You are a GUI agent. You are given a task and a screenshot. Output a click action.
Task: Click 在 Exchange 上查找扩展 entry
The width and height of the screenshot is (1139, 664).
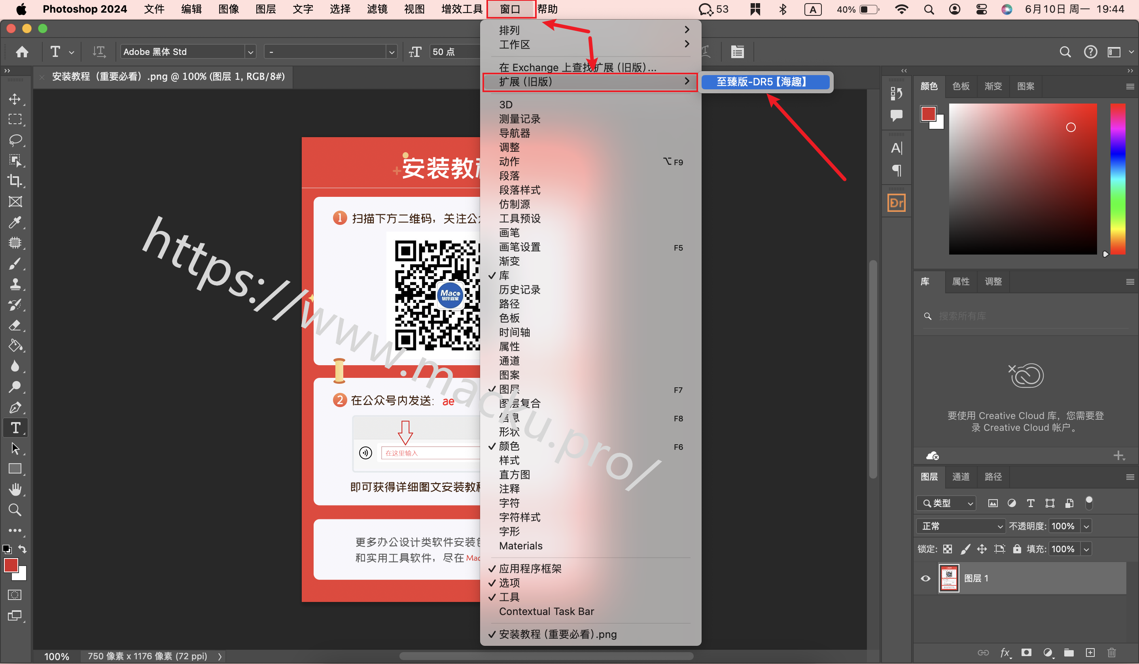[x=590, y=67]
